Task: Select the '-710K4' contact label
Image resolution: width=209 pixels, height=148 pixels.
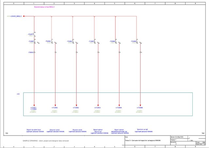Action: click(112, 41)
